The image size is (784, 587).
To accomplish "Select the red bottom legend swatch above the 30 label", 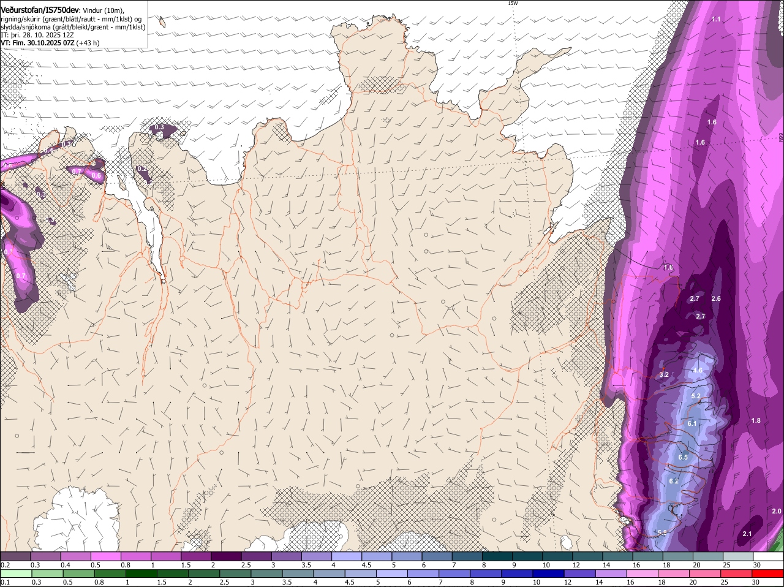I will click(768, 574).
